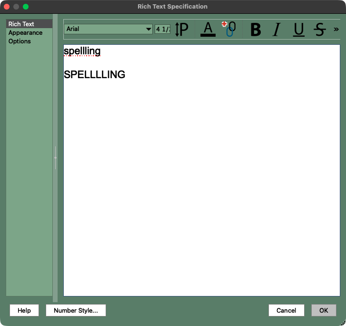Image resolution: width=346 pixels, height=326 pixels.
Task: Click the misspelled word spellling
Action: pos(82,51)
